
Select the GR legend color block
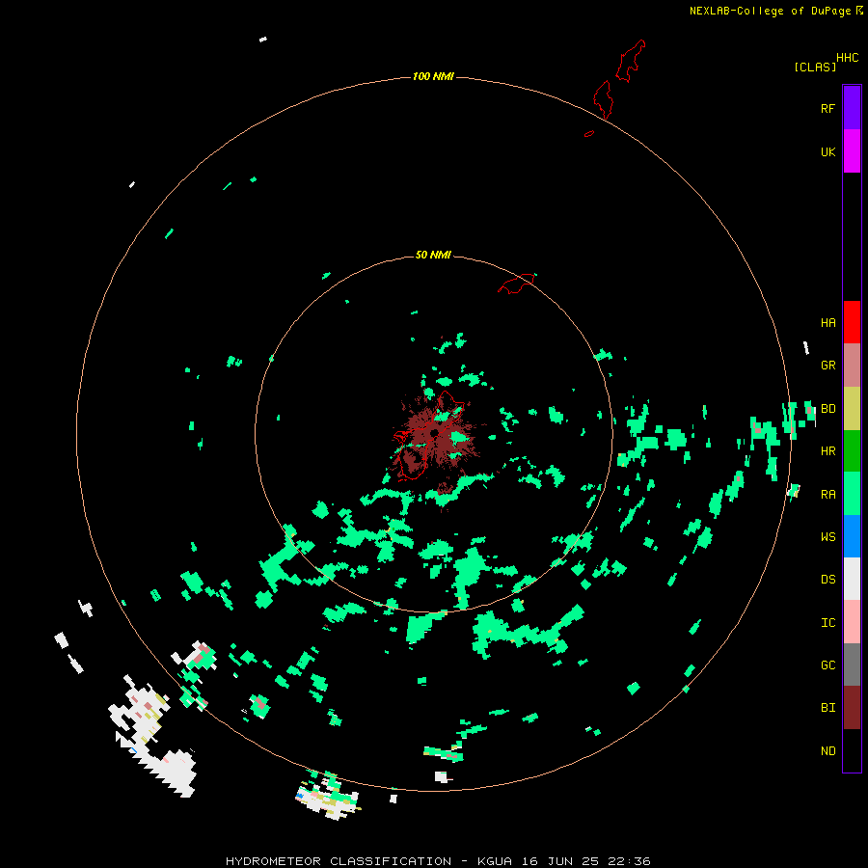pos(852,366)
